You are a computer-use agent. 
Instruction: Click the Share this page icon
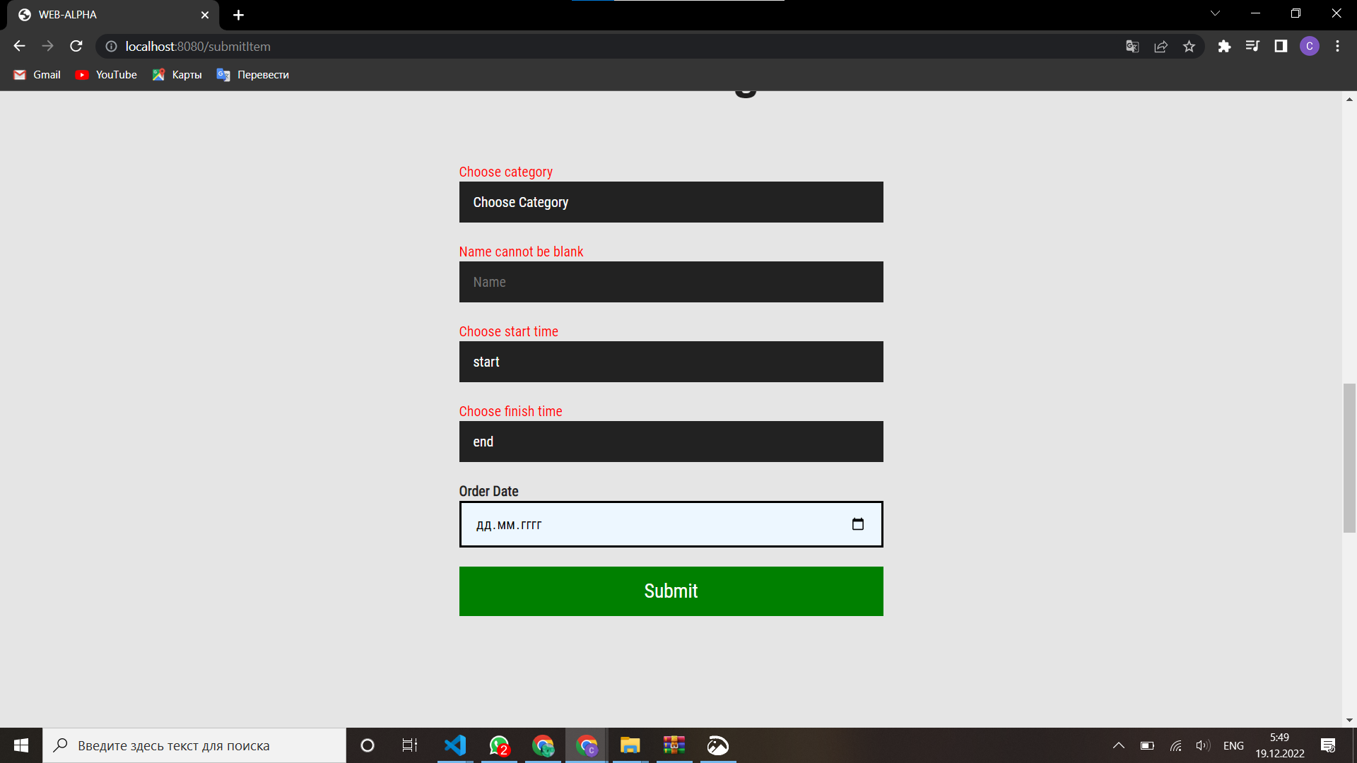1161,47
